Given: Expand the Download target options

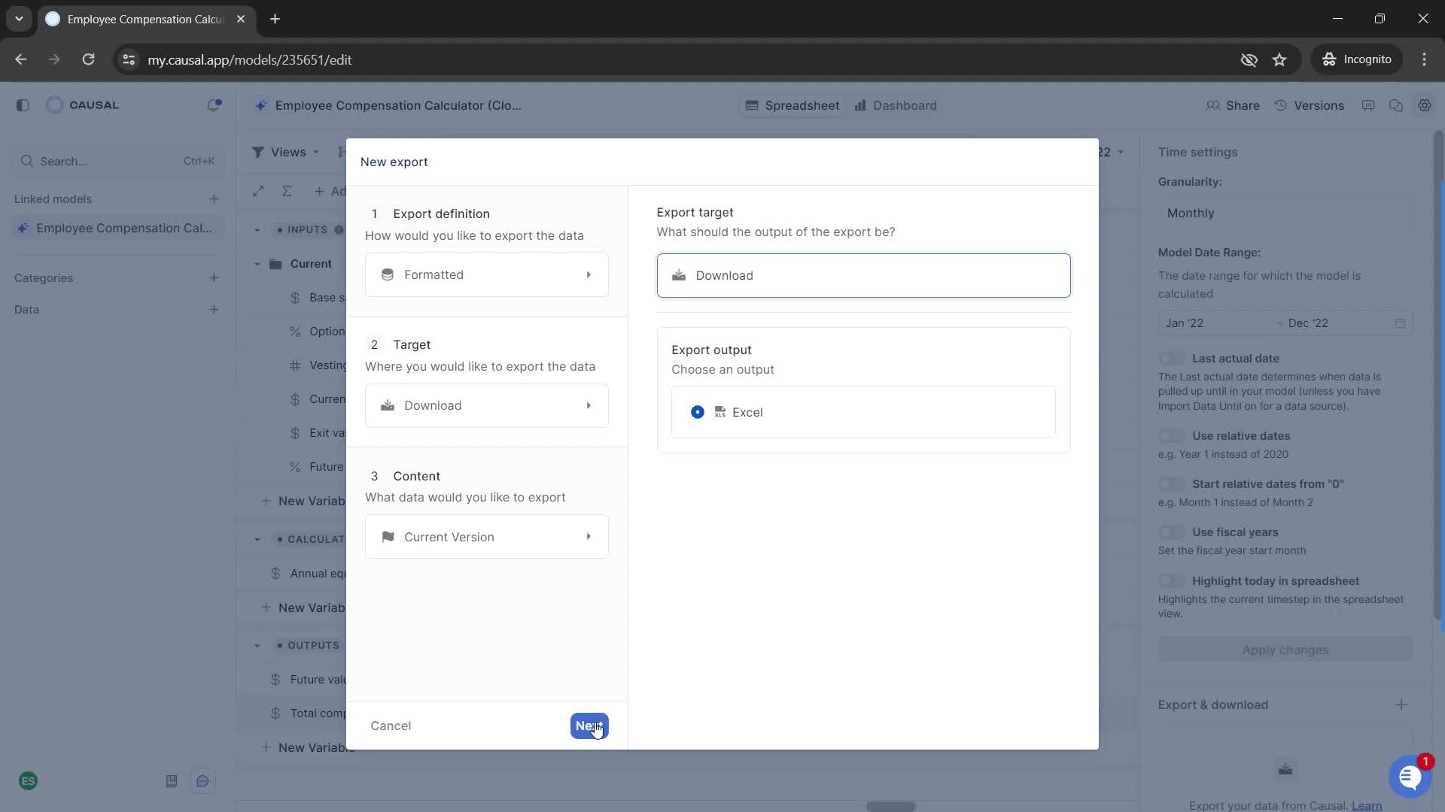Looking at the screenshot, I should (x=487, y=405).
